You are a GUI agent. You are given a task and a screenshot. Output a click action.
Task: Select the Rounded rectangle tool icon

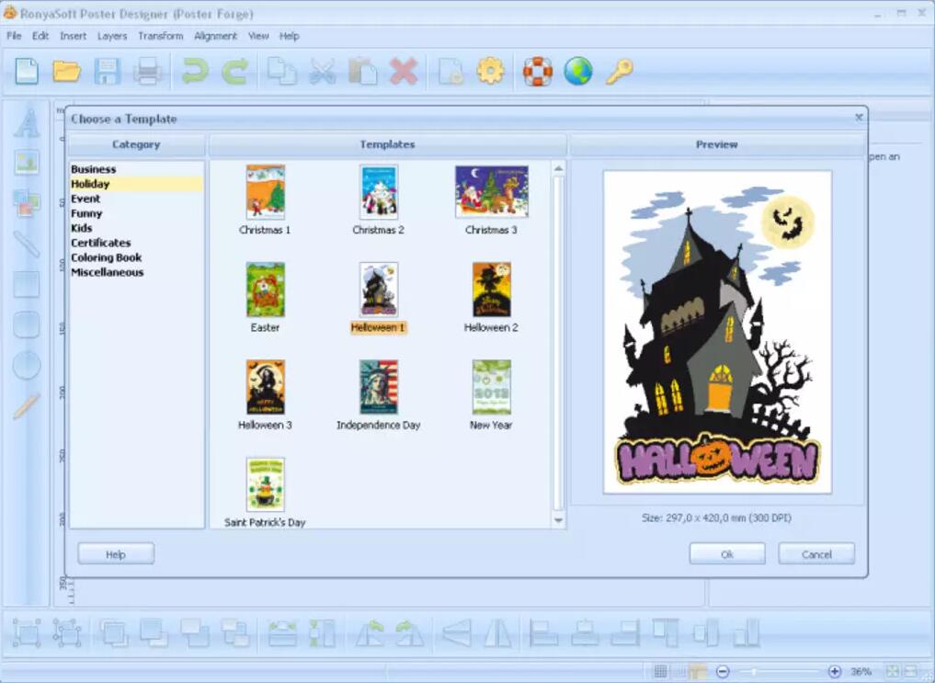click(x=27, y=324)
